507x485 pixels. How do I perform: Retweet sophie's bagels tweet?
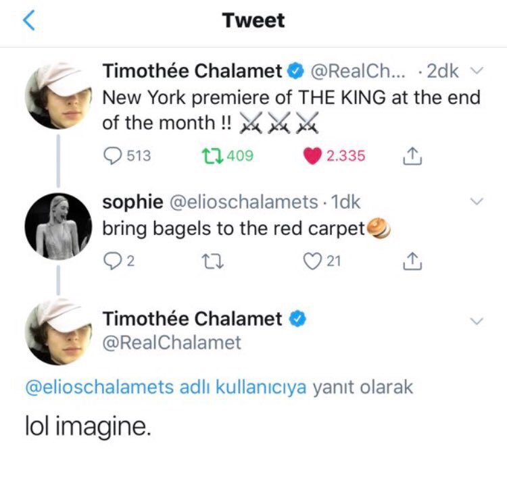211,261
